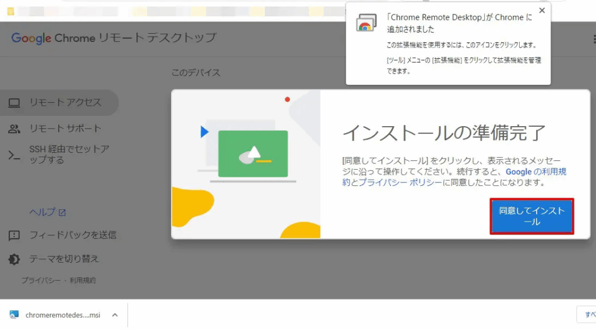Click the terminal icon for SSH setup
Image resolution: width=596 pixels, height=329 pixels.
(15, 155)
